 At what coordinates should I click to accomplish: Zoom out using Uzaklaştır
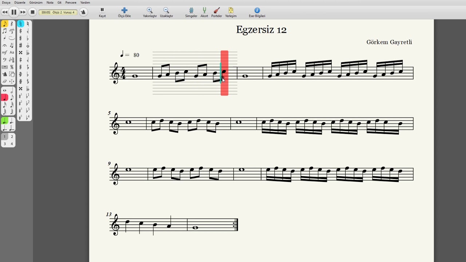(166, 12)
